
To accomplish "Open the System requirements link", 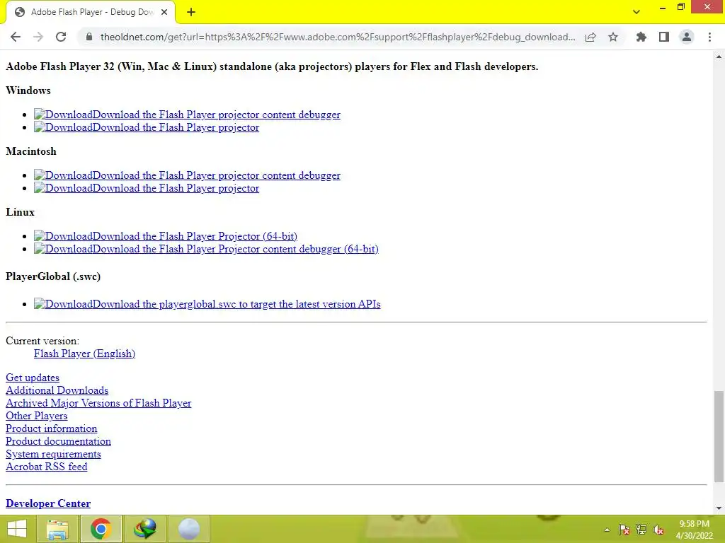I will (53, 455).
